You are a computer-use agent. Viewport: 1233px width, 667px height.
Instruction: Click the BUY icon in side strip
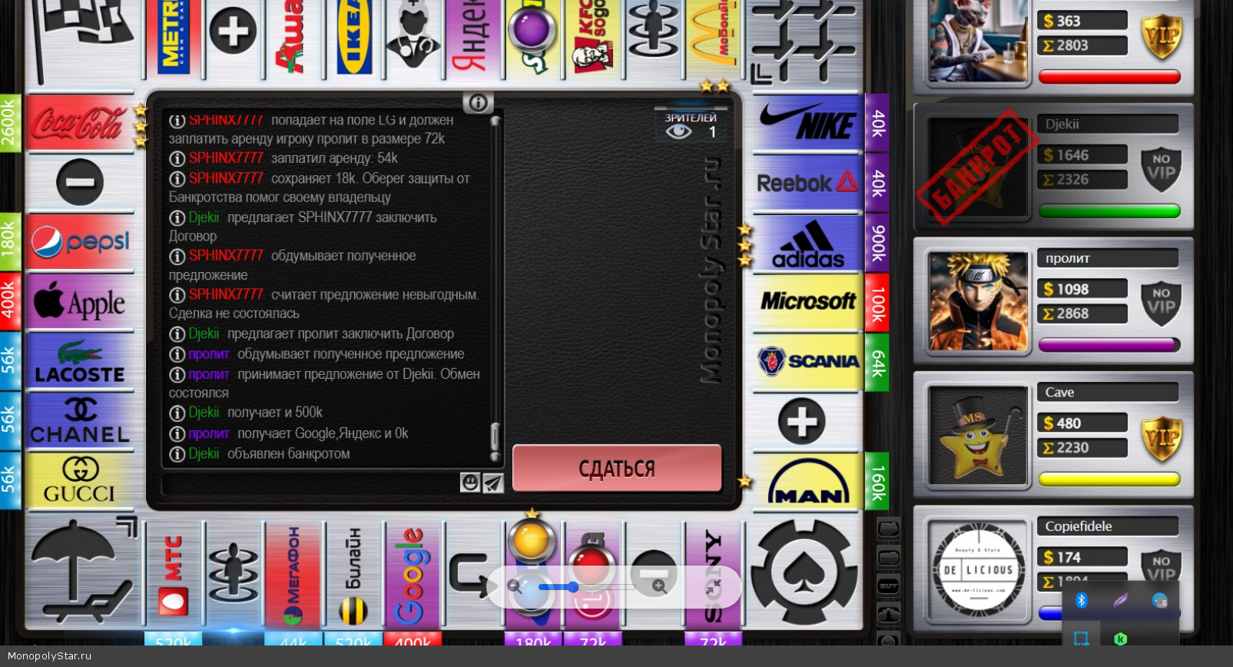pos(888,586)
